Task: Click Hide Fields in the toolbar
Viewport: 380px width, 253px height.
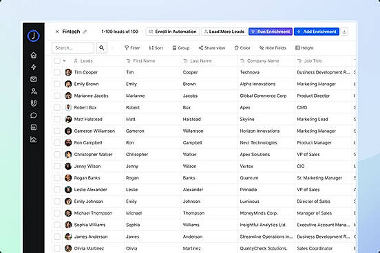Action: click(273, 48)
